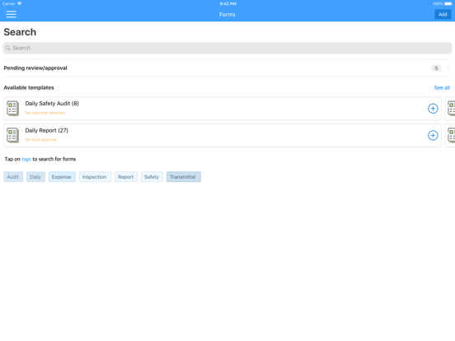This screenshot has height=341, width=455.
Task: Click the Forms title in header
Action: 227,15
